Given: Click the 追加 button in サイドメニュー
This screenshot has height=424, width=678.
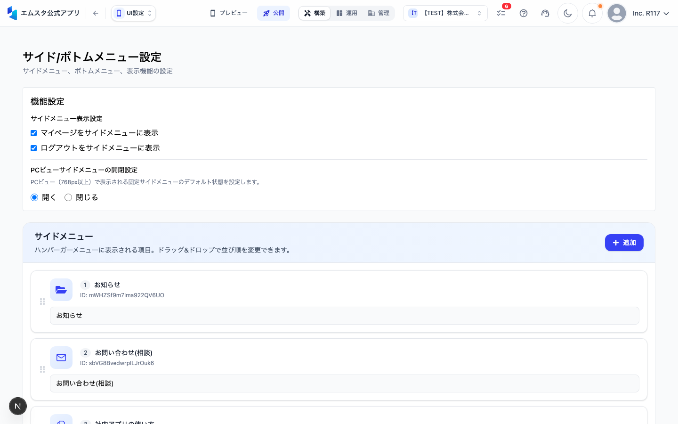Looking at the screenshot, I should [x=624, y=243].
